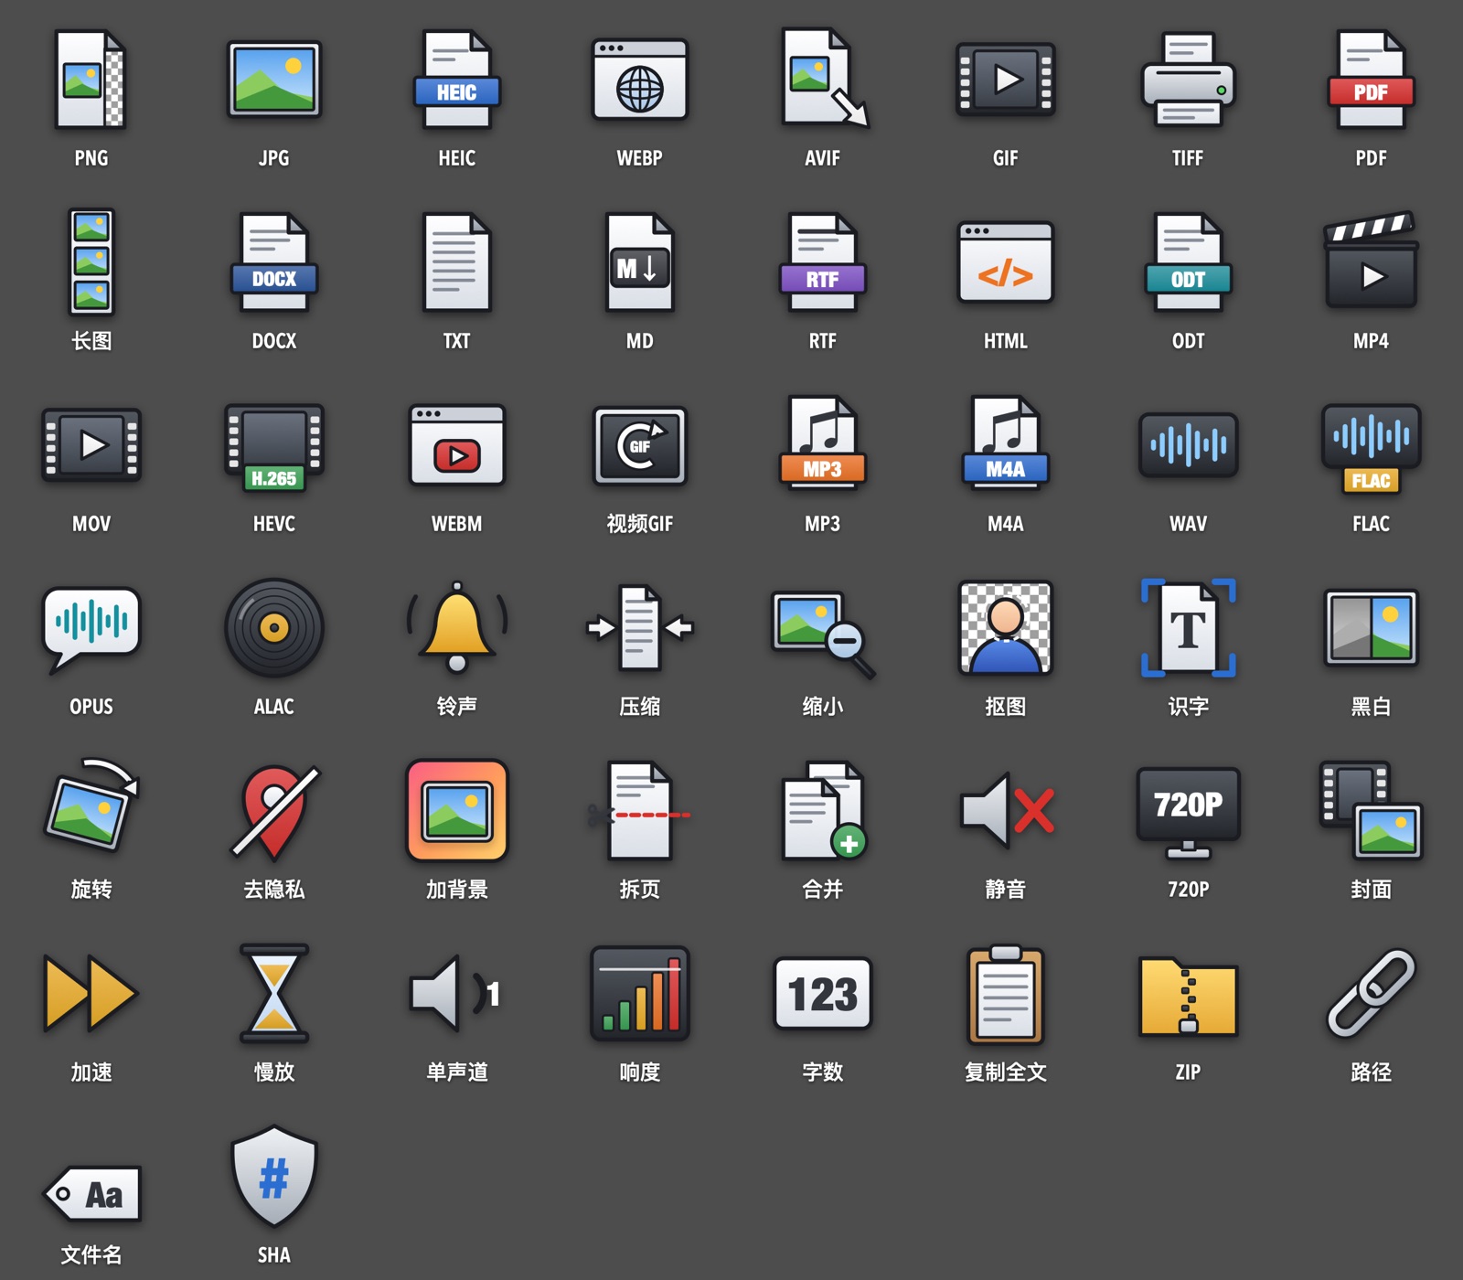
Task: Choose the 响度 loudness meter icon
Action: pos(639,994)
